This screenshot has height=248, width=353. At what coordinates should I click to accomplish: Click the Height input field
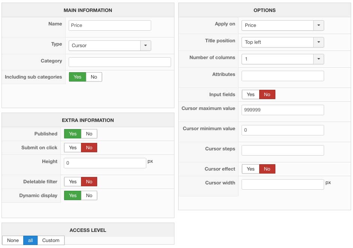coord(105,163)
